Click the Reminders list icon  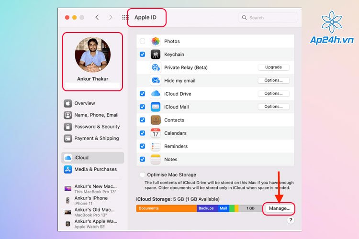tap(156, 146)
